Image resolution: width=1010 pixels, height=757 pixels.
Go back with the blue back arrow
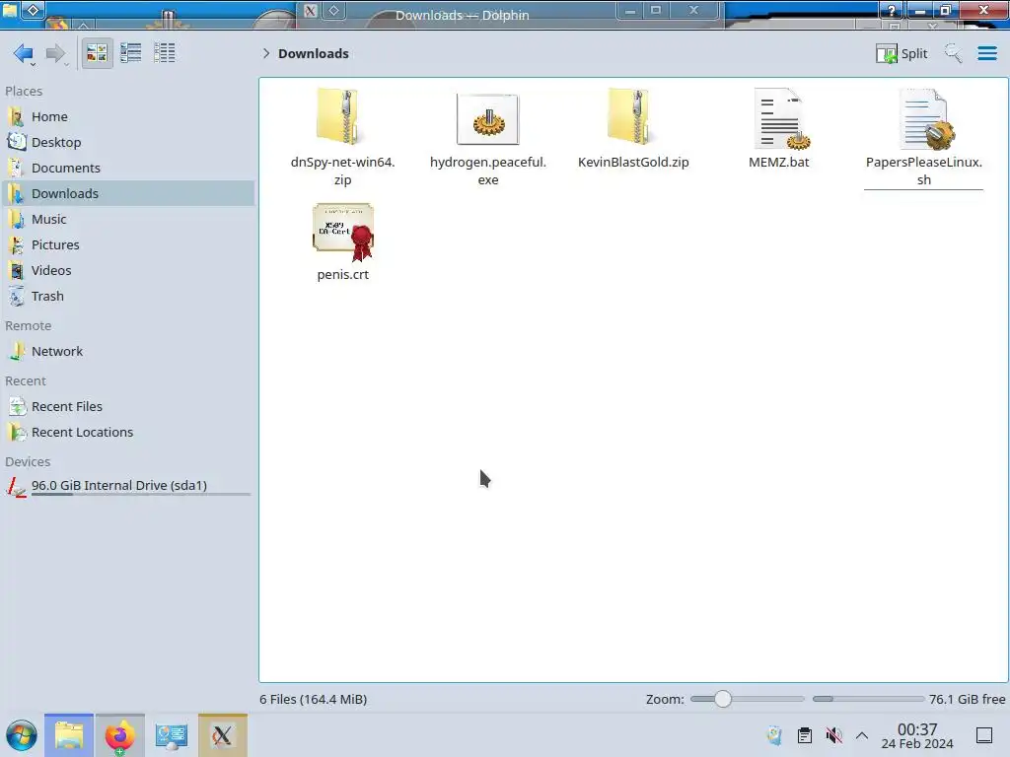(x=24, y=53)
